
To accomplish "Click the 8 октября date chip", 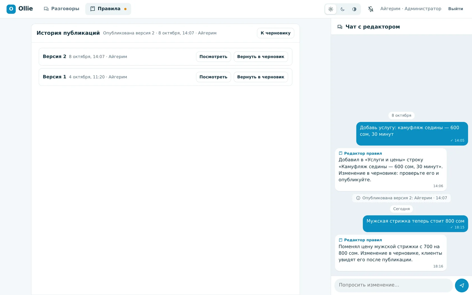I will pyautogui.click(x=401, y=115).
